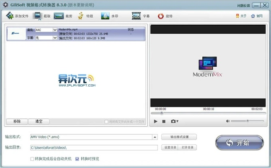The height and width of the screenshot is (168, 271).
Task: Click the video preview seek slider
Action: pyautogui.click(x=207, y=113)
